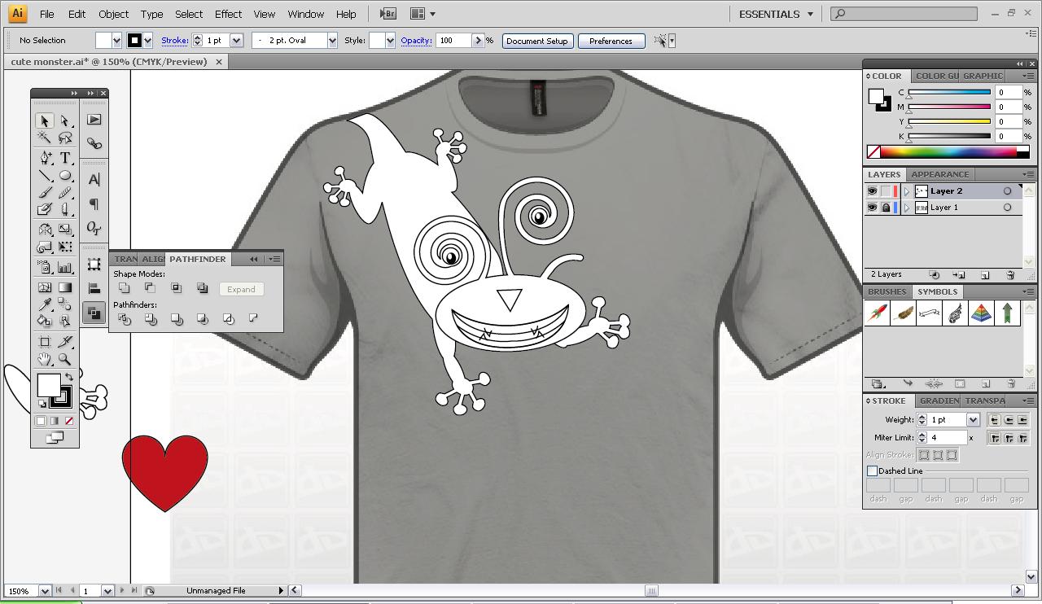Select the Live Paint Bucket tool
Viewport: 1042px width, 604px height.
tap(45, 322)
